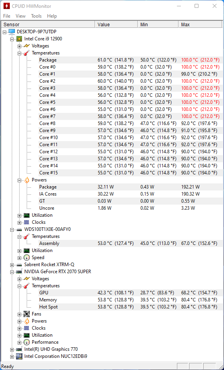
Task: Click the desktop computer icon for DESKTOP-9P7UTDP
Action: click(12, 32)
